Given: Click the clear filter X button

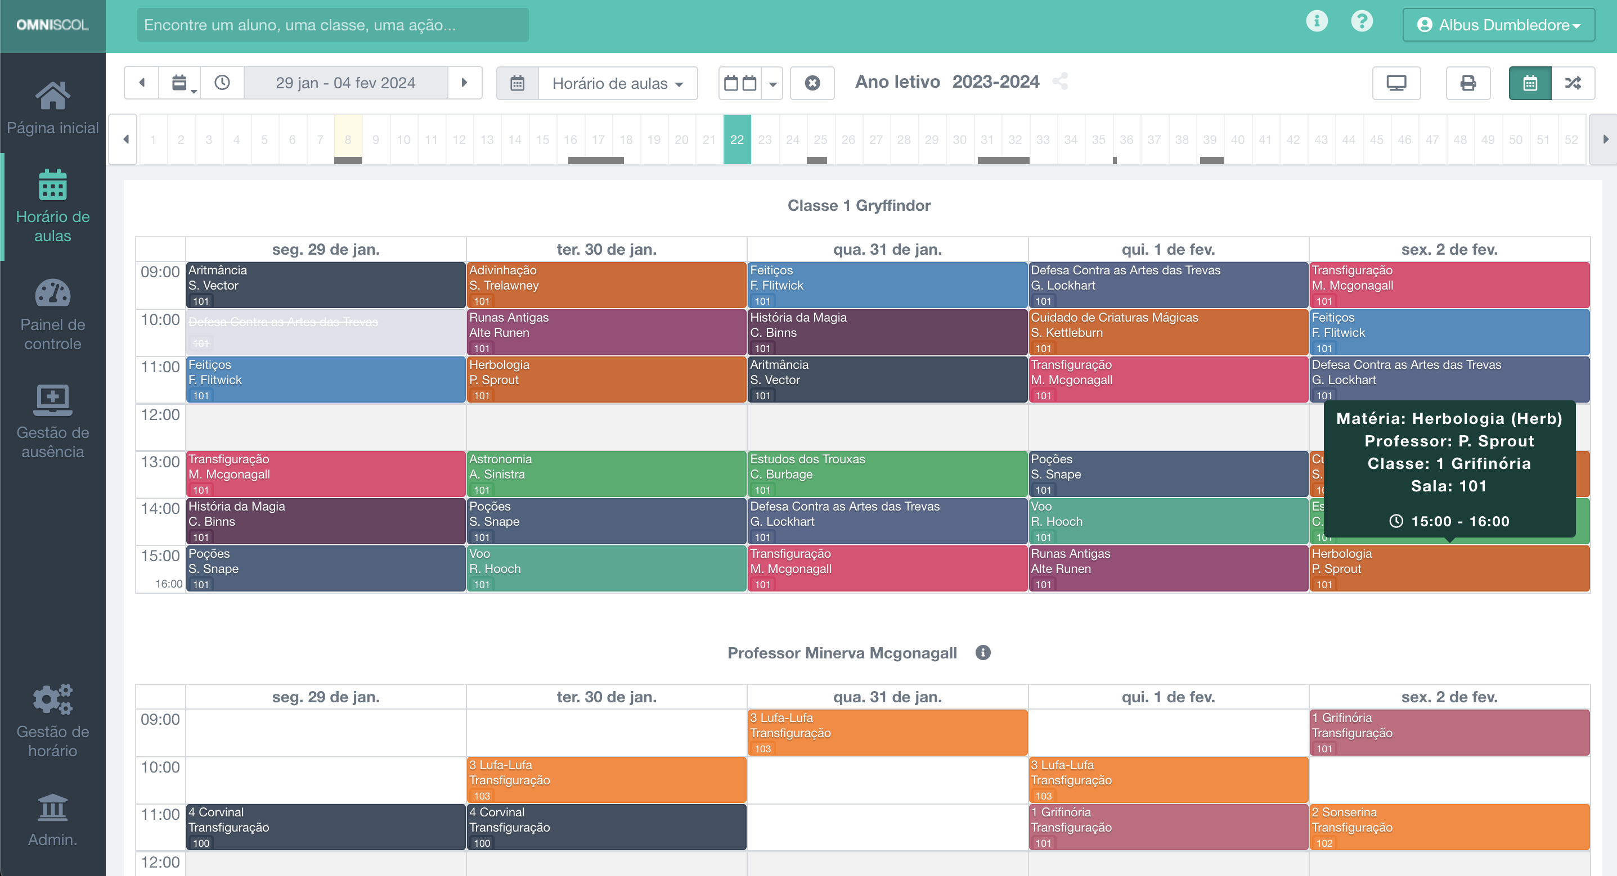Looking at the screenshot, I should (812, 83).
